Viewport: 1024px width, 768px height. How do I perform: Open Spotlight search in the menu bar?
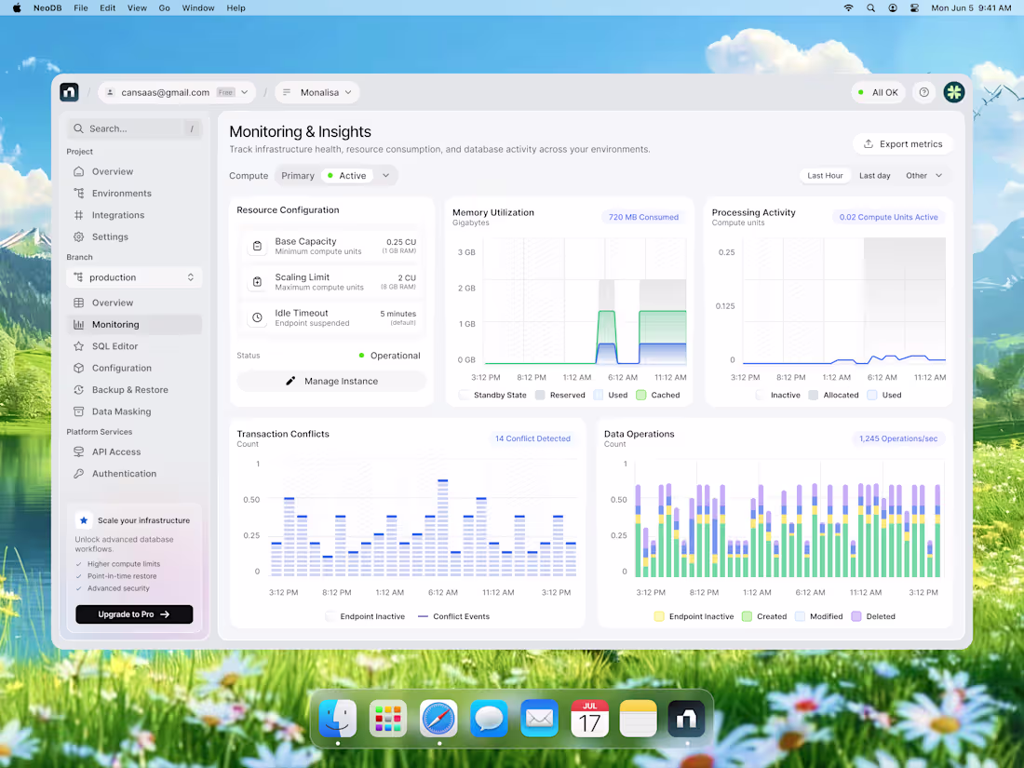[x=870, y=7]
